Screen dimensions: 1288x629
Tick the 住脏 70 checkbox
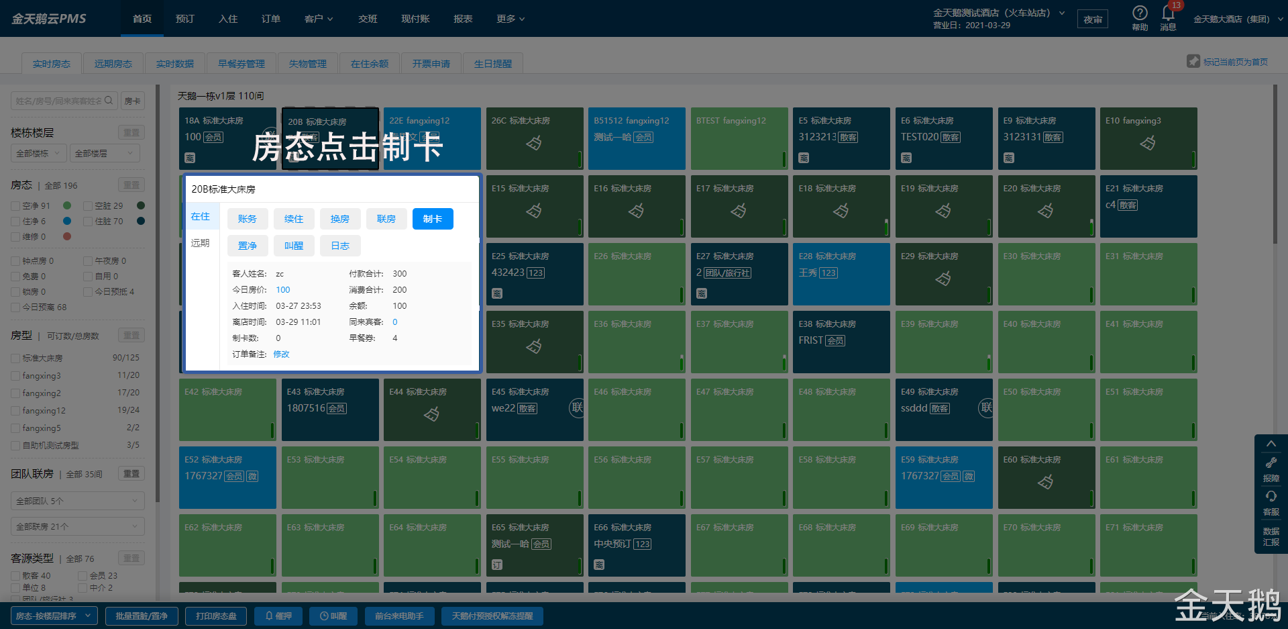[88, 222]
